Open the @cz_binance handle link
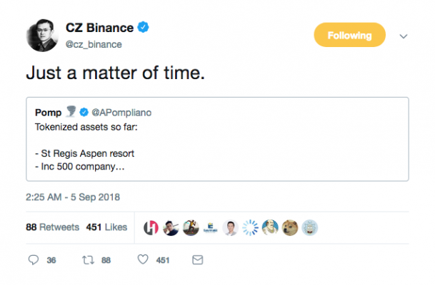This screenshot has height=285, width=435. (x=94, y=44)
